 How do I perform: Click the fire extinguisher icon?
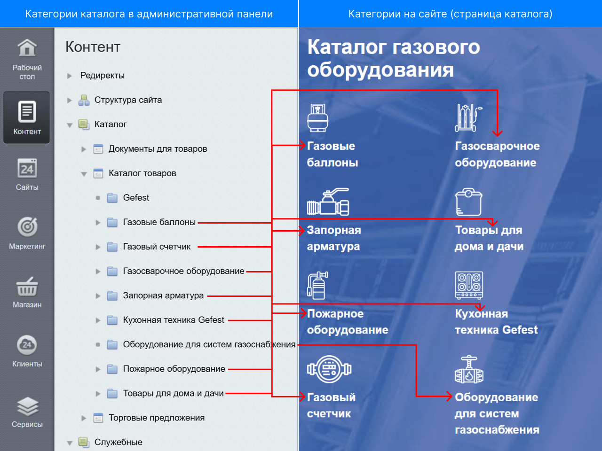pyautogui.click(x=317, y=286)
